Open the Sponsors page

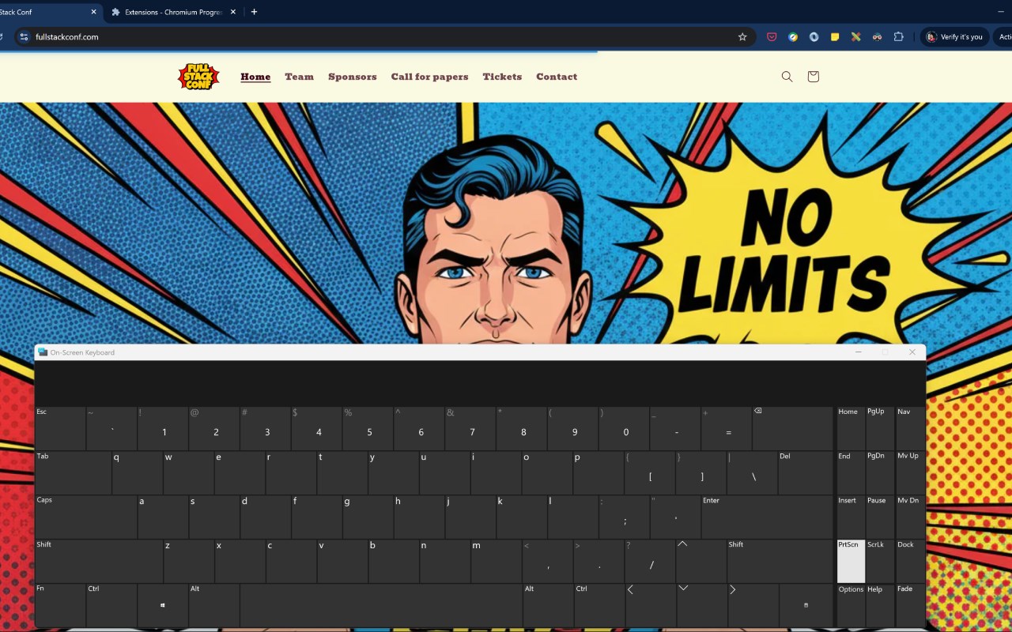point(353,77)
